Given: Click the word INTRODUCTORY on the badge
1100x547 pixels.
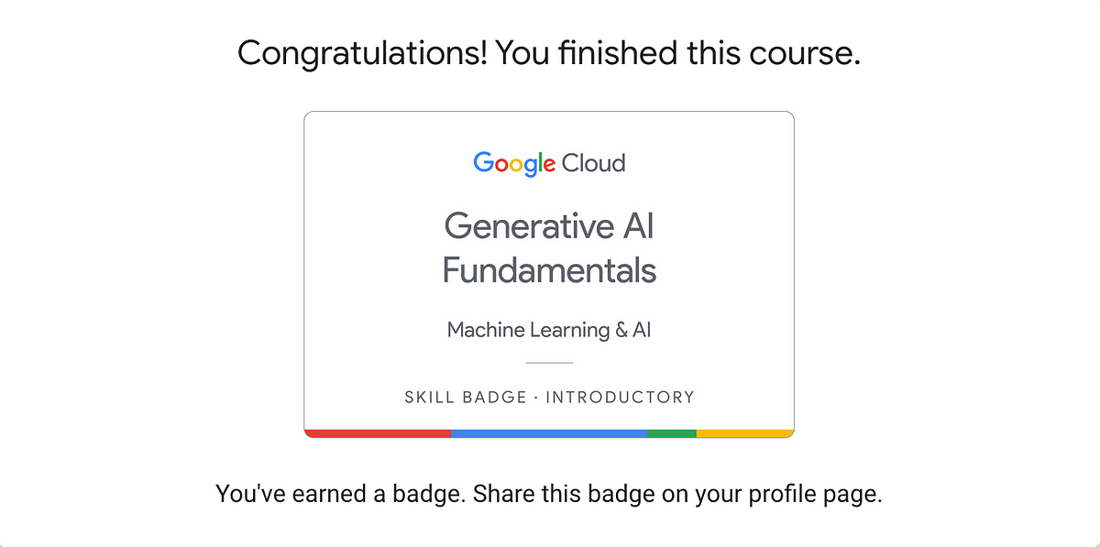Looking at the screenshot, I should (621, 398).
